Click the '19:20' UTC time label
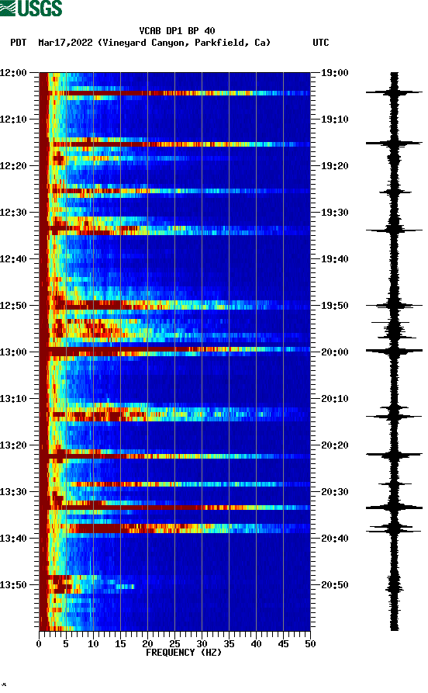 (334, 166)
